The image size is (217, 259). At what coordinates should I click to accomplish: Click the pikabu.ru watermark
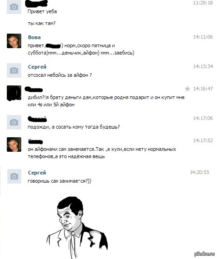204,254
